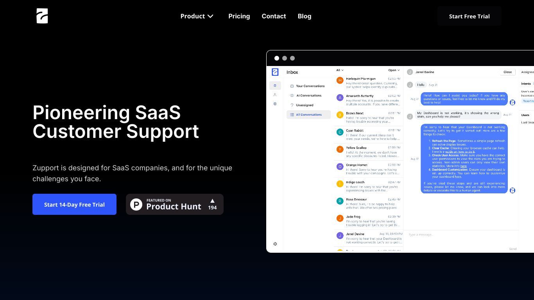Click Start 14-Day Free Trial button

pos(74,204)
